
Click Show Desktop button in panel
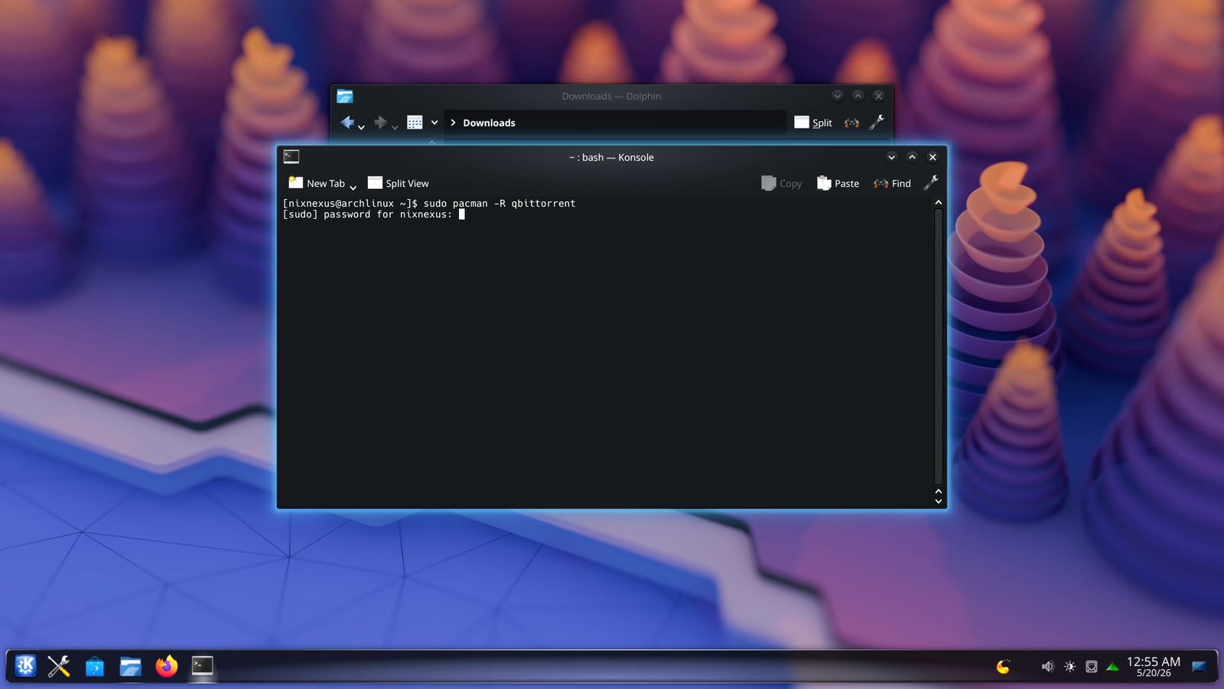tap(1199, 666)
